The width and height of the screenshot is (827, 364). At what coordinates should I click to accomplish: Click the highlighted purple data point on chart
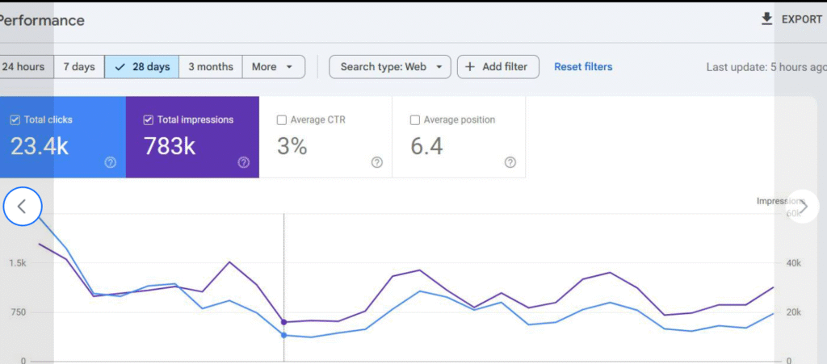point(283,322)
